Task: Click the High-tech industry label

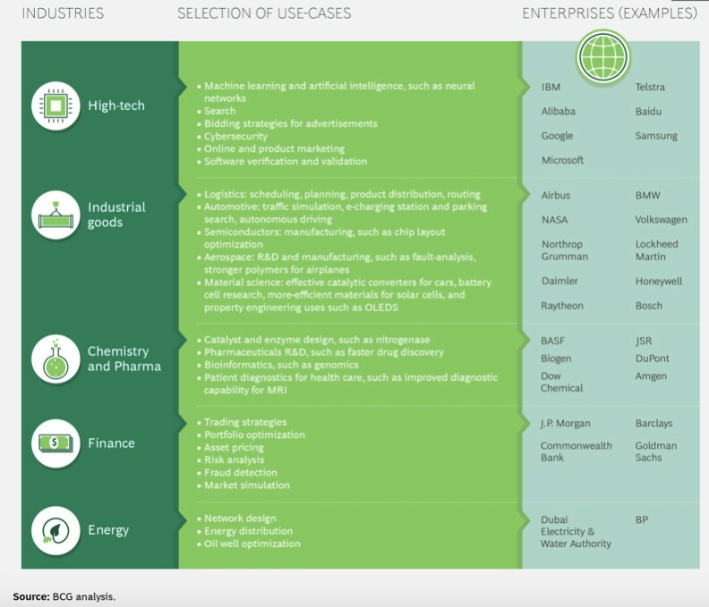Action: tap(116, 105)
